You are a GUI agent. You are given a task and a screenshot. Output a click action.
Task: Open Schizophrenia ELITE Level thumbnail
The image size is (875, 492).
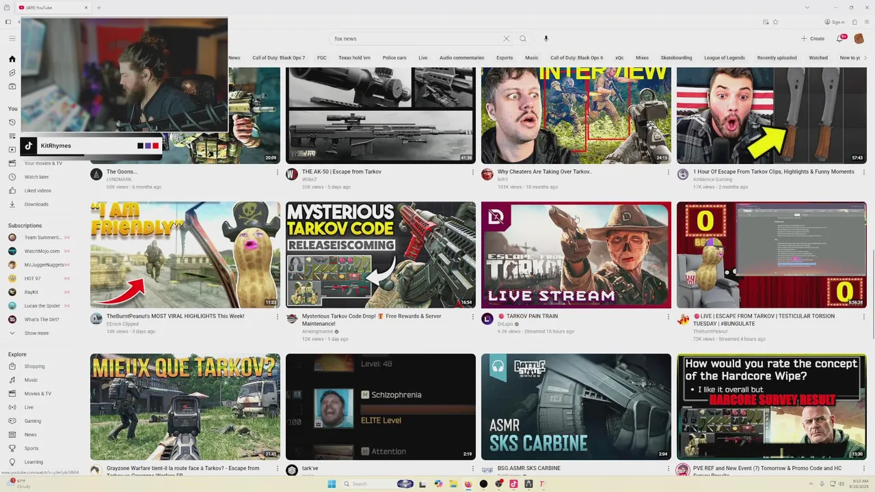(380, 407)
